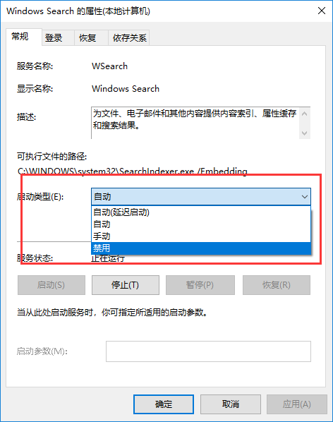Confirm with the 确定 button

pyautogui.click(x=164, y=404)
